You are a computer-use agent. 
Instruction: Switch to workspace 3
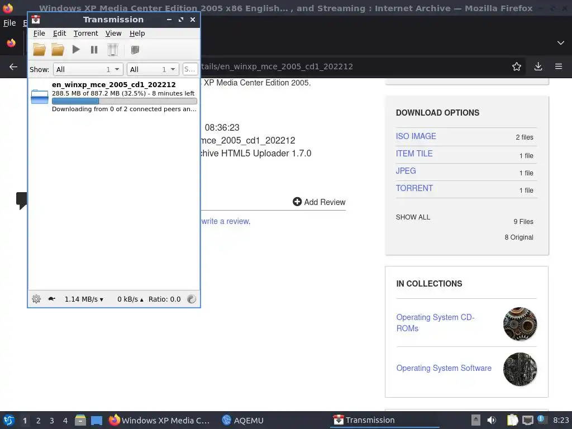click(52, 421)
